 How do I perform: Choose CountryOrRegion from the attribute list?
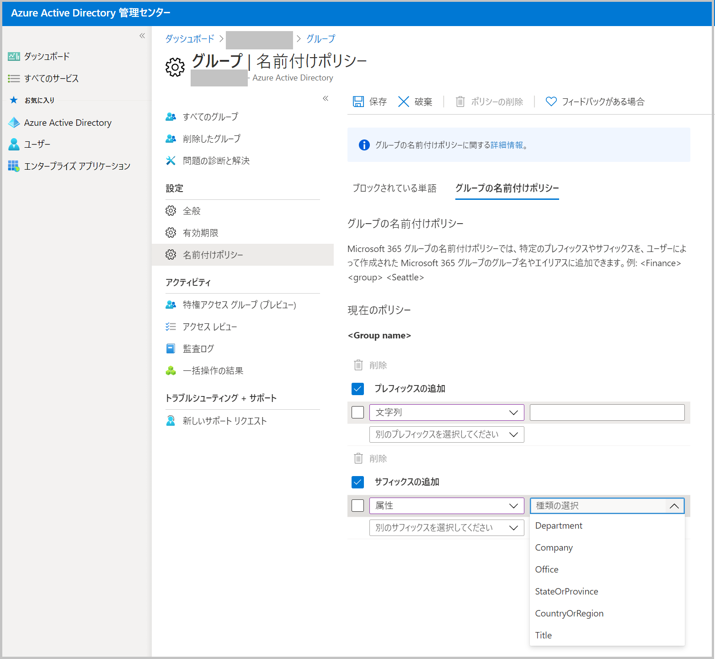607,614
